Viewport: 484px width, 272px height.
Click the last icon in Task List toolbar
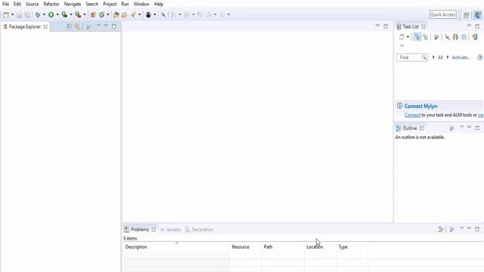click(475, 37)
